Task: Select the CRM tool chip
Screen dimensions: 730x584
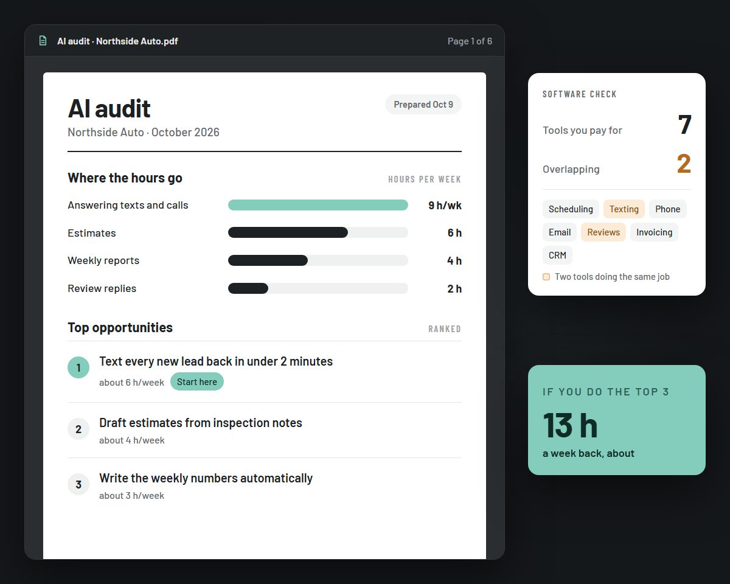Action: coord(557,255)
